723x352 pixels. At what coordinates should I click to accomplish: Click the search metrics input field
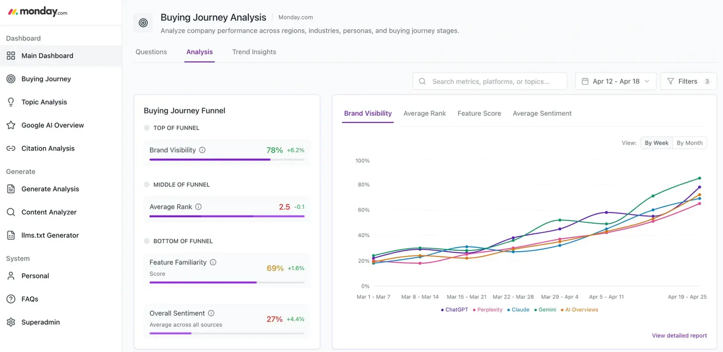(489, 81)
